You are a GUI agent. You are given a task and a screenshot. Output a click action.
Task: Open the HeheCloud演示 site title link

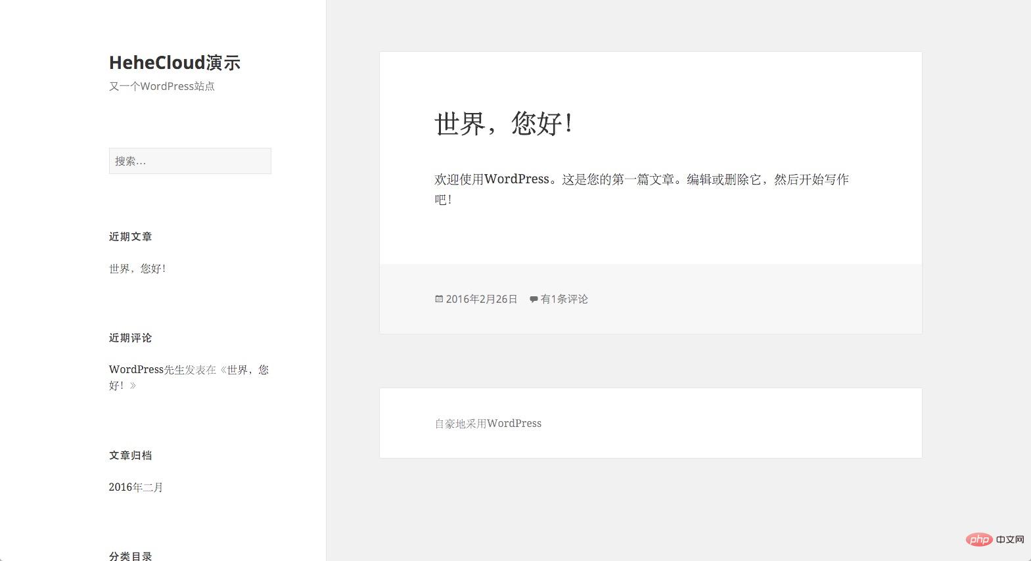pyautogui.click(x=174, y=62)
